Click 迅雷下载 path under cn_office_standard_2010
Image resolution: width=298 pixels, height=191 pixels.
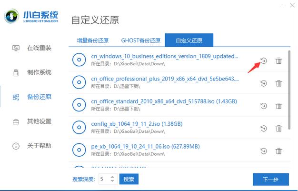point(116,109)
